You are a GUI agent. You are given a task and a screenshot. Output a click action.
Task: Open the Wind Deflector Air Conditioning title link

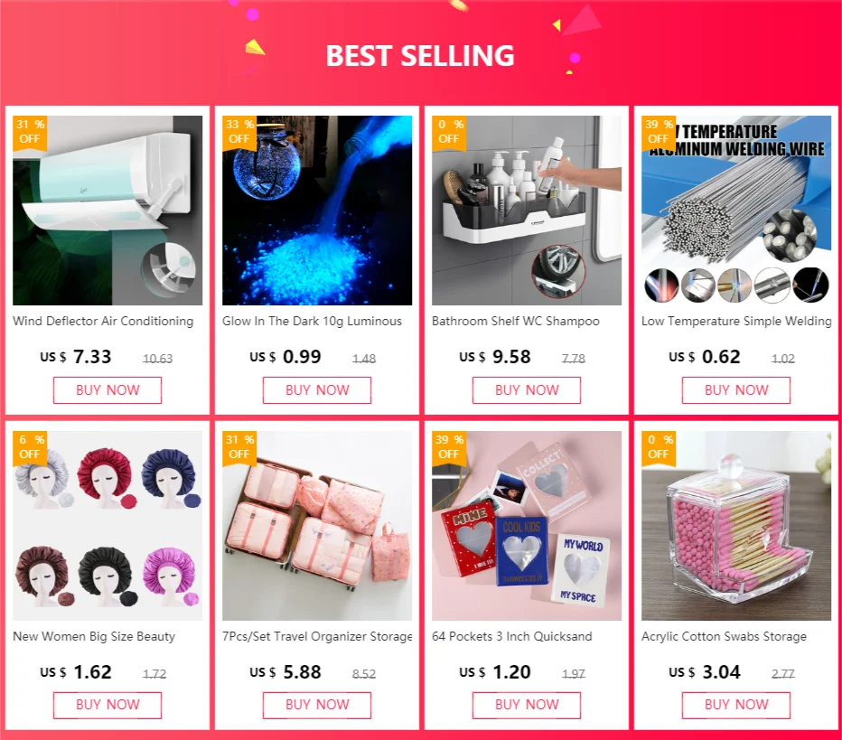tap(103, 321)
